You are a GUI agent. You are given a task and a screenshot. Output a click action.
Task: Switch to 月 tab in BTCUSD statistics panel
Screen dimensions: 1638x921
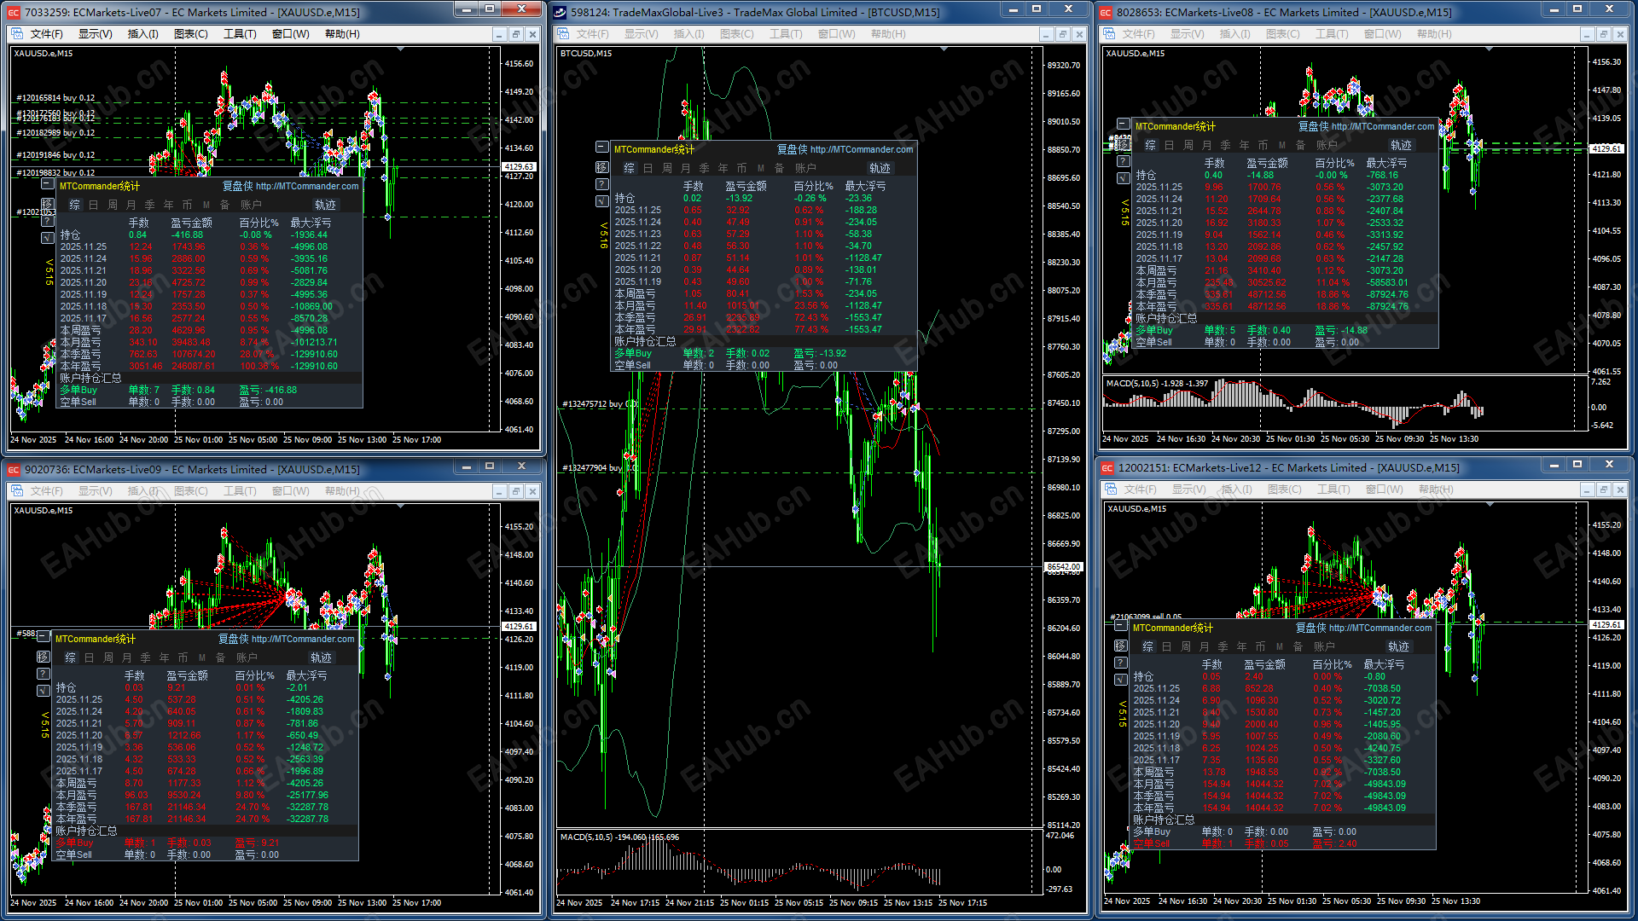pyautogui.click(x=685, y=168)
